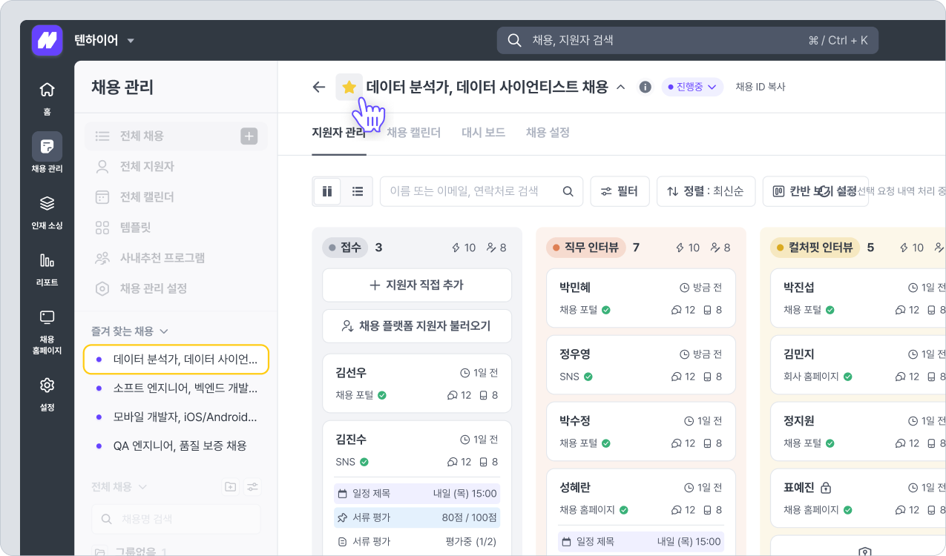Focus the 이름 또는 이메일 search field
Image resolution: width=946 pixels, height=556 pixels.
482,191
